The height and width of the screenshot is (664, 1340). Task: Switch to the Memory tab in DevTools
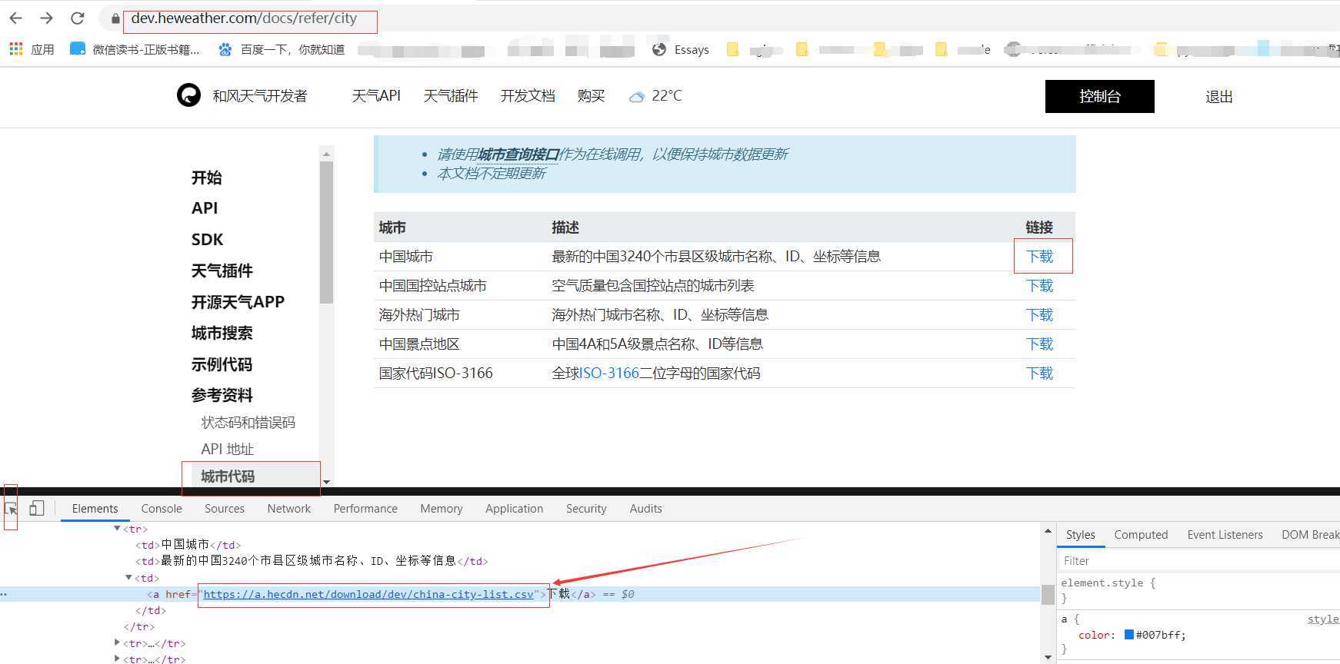click(x=442, y=509)
